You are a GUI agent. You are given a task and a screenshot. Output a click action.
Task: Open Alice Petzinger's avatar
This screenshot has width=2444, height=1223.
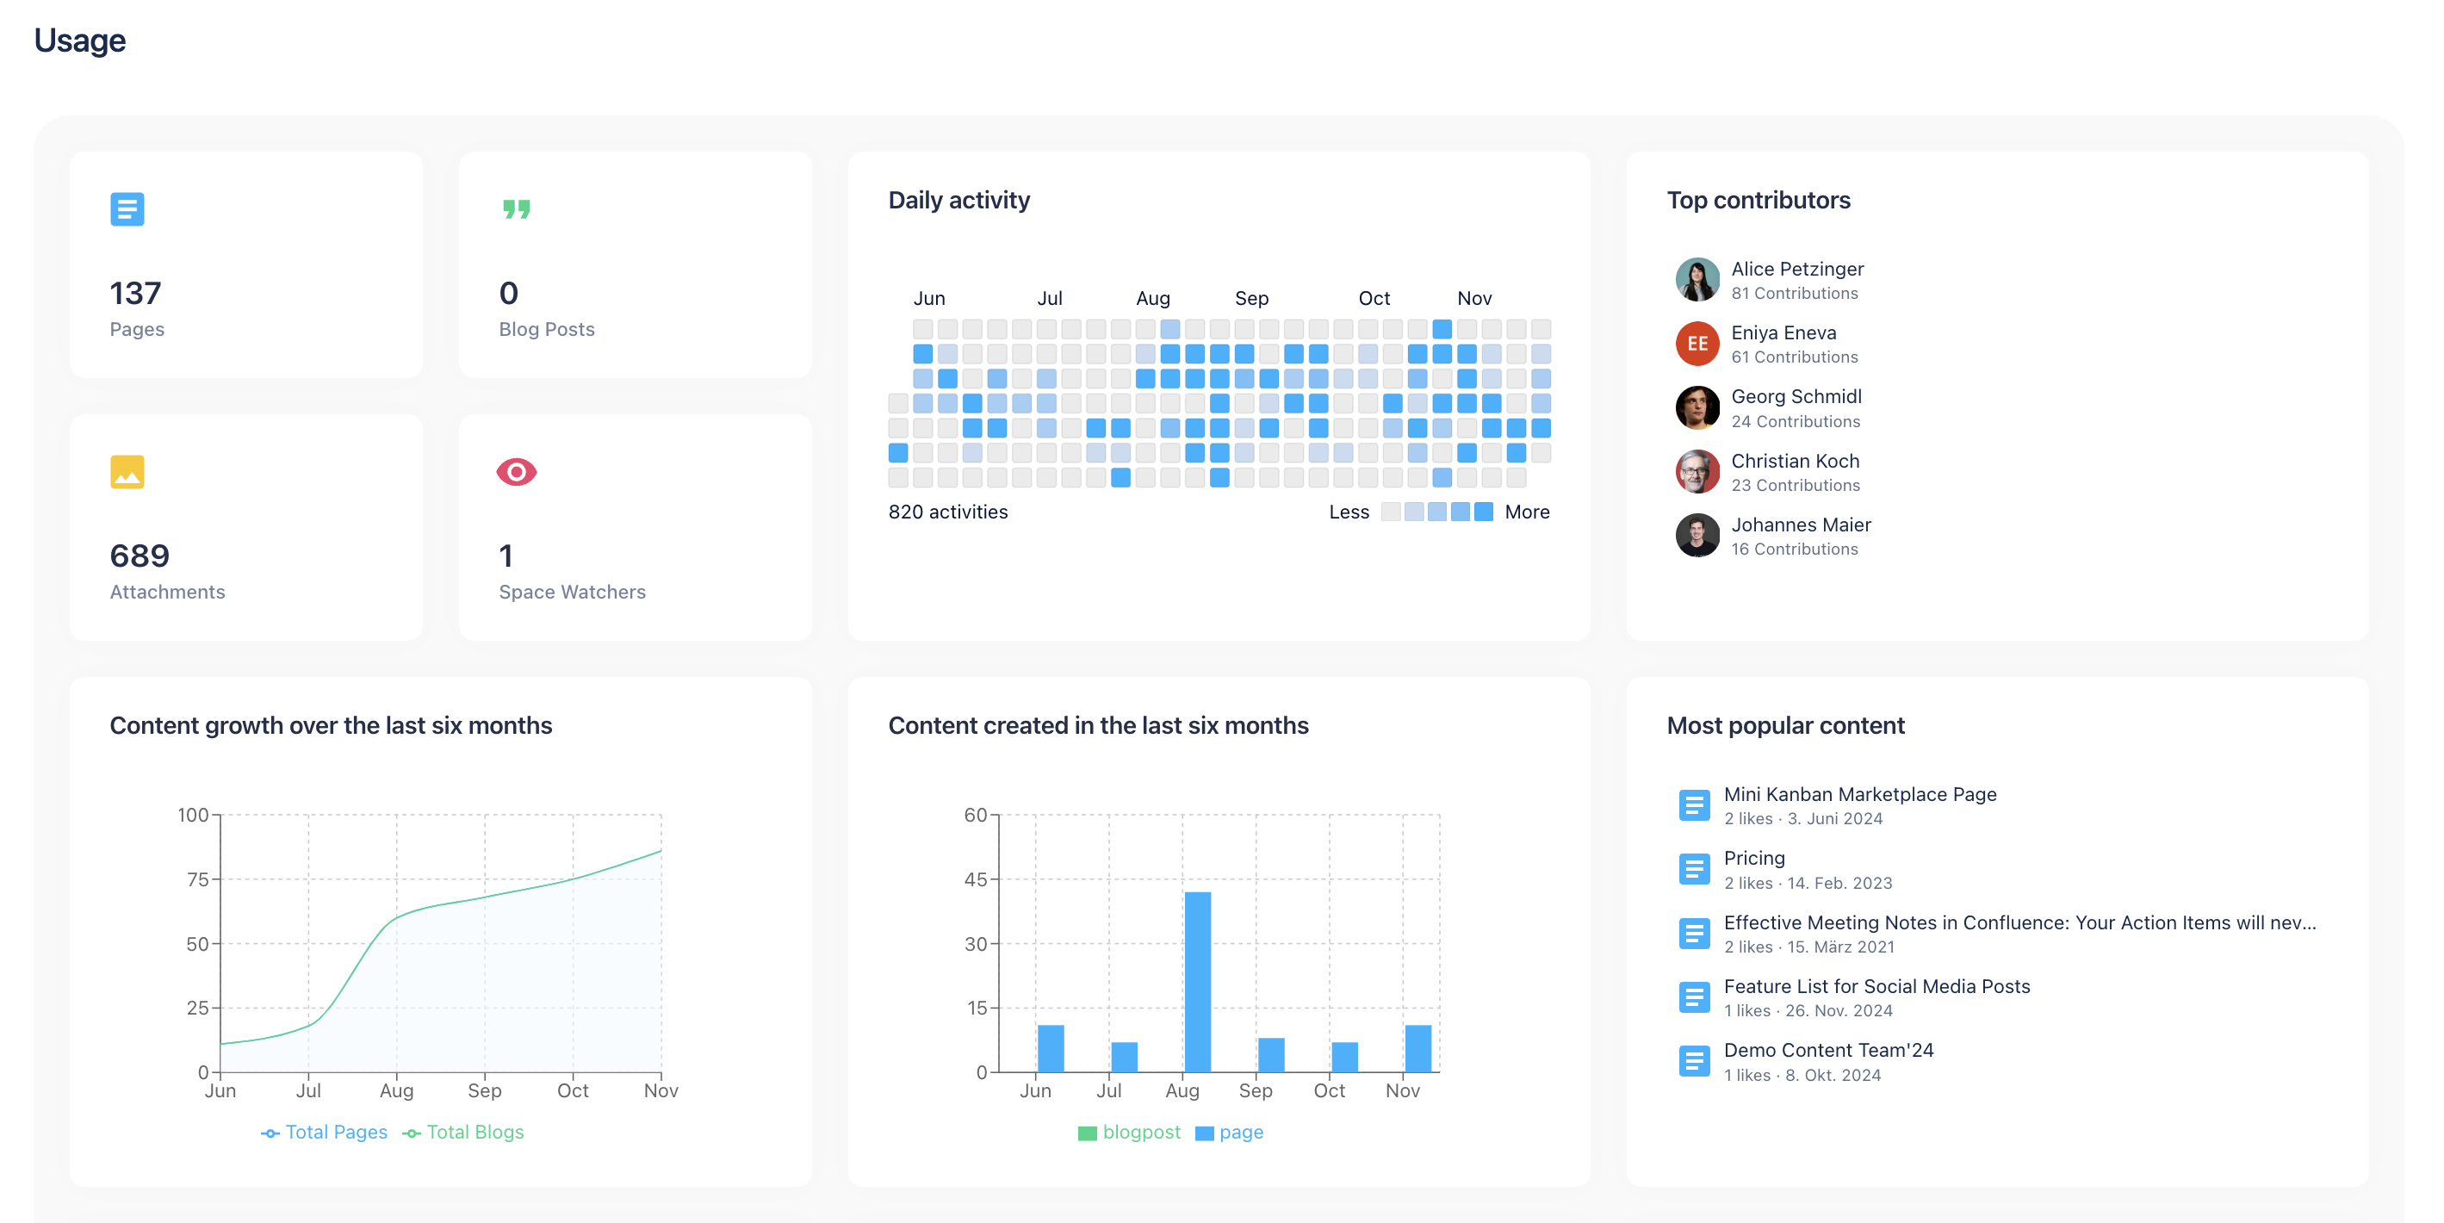[1697, 280]
